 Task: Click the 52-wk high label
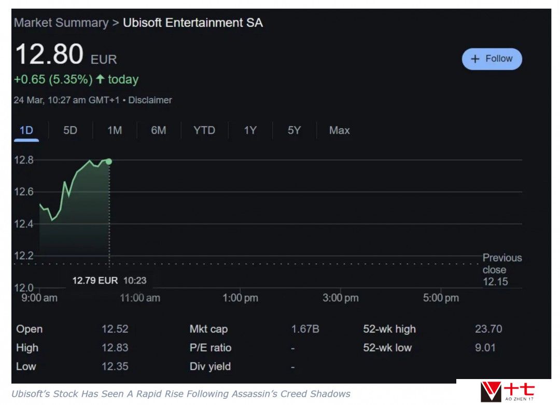point(389,329)
